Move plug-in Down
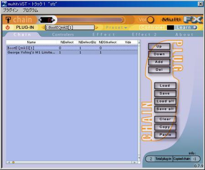205x170 pixels. [159, 54]
